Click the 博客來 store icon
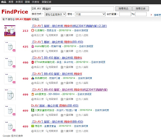 click(x=32, y=126)
